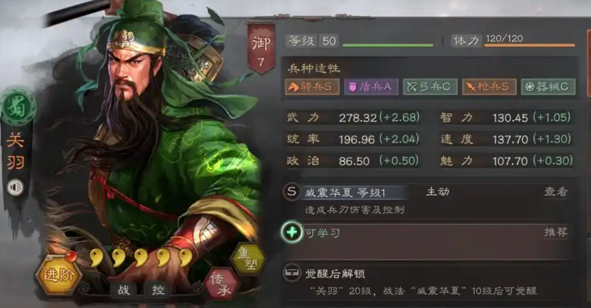Expand the 觉醒后解锁 awakening section
The width and height of the screenshot is (591, 308).
point(425,281)
